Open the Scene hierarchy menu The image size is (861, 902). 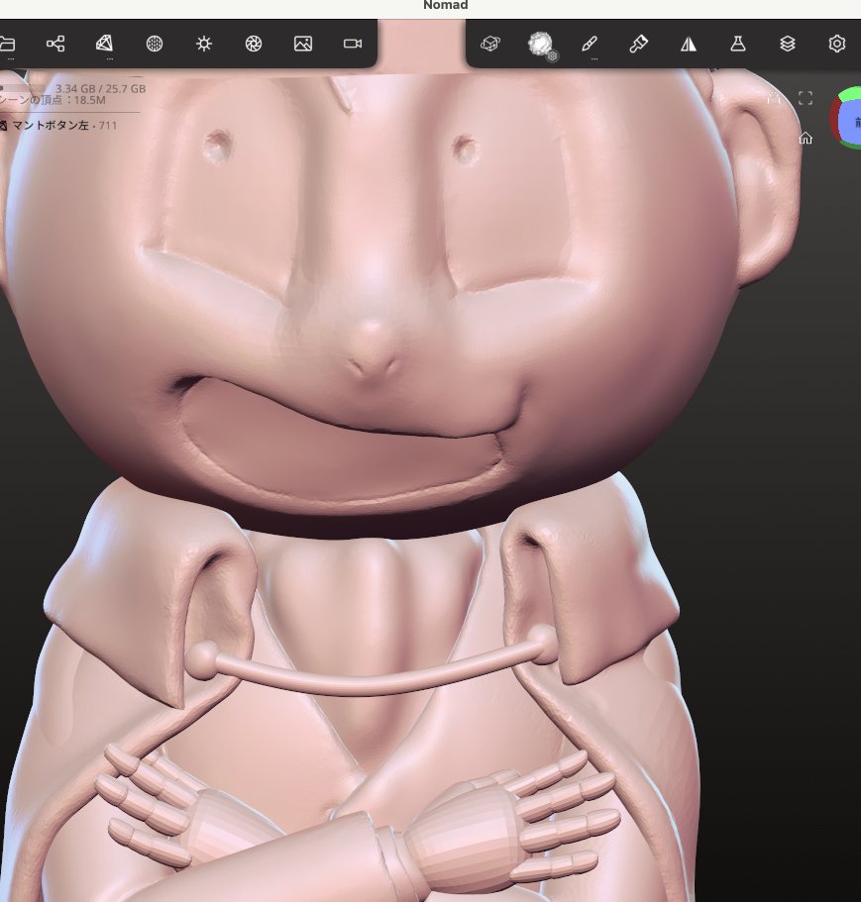(x=55, y=44)
